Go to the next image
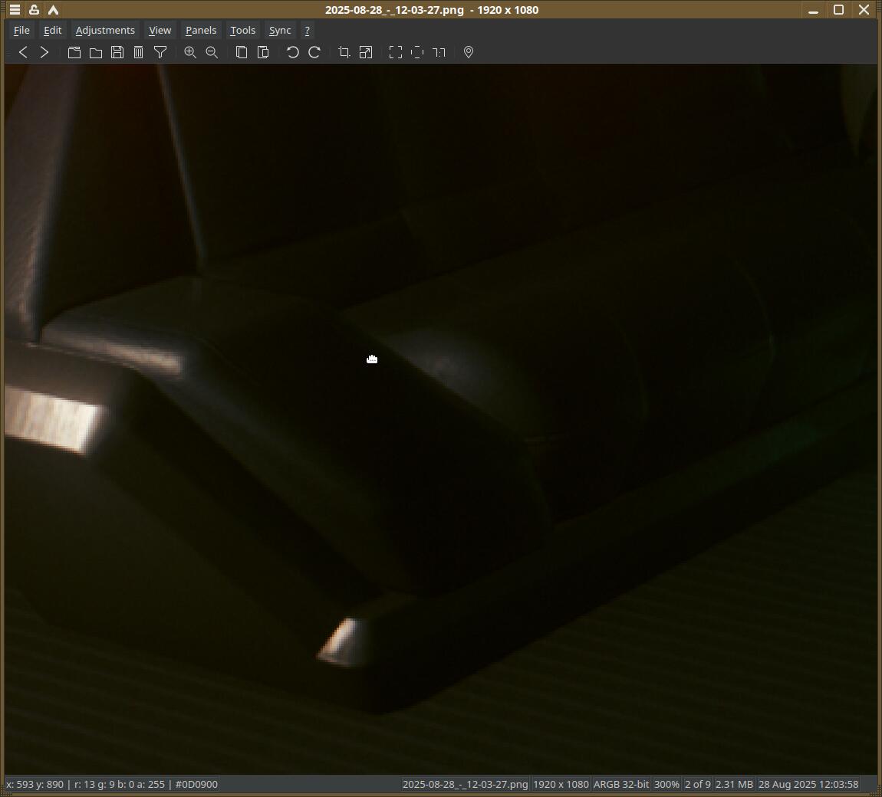 [x=44, y=52]
